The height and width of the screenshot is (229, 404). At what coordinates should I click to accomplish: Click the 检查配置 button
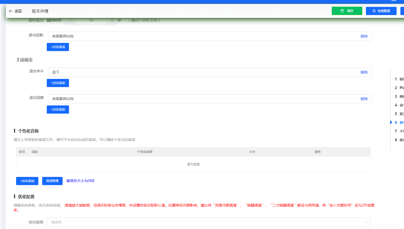(x=381, y=11)
